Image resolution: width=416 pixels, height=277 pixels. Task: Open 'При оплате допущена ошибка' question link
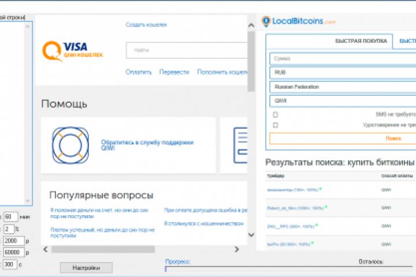click(206, 210)
